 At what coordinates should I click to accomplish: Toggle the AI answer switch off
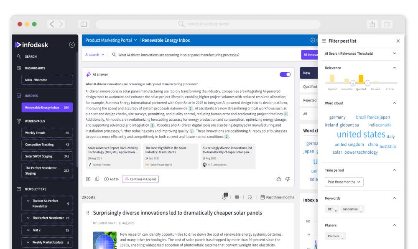point(284,74)
